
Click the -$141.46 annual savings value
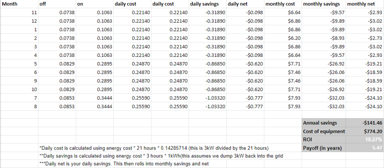[x=364, y=123]
